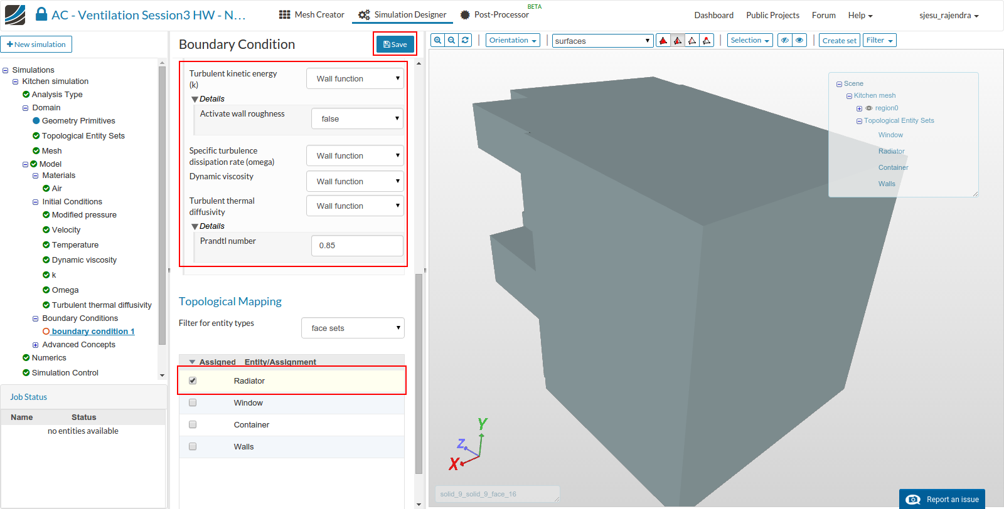Switch to the Mesh Creator tab

[312, 14]
